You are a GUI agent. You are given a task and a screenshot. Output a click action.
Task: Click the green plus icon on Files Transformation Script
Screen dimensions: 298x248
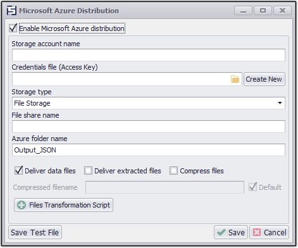[x=22, y=205]
